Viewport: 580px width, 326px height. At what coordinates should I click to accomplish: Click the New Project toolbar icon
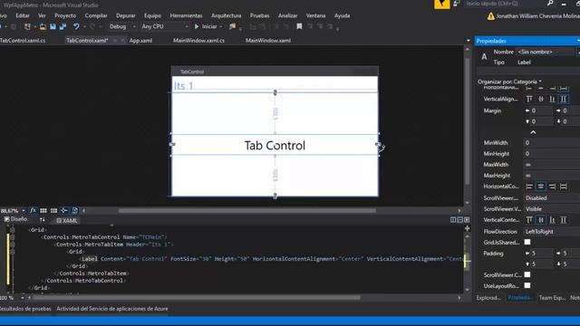(27, 26)
